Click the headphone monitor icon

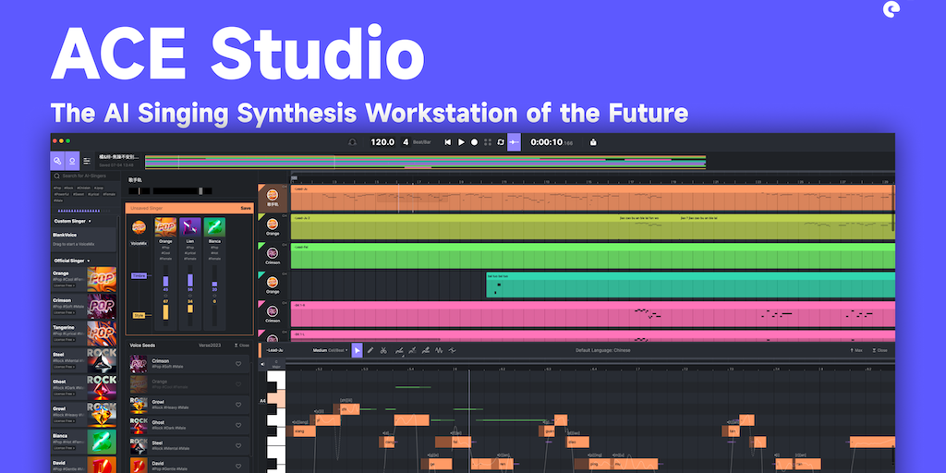click(352, 142)
